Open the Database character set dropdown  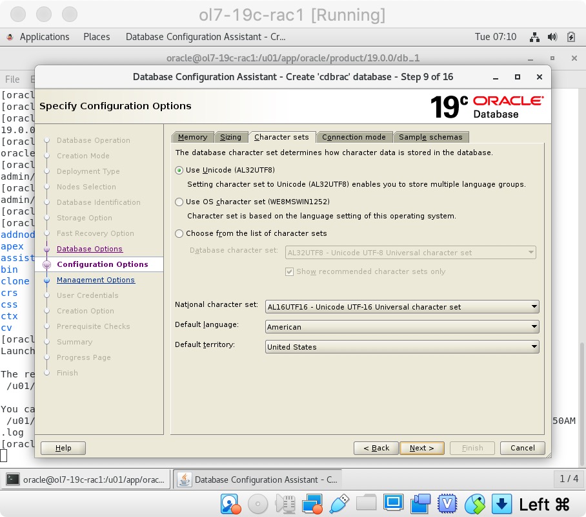click(x=410, y=253)
